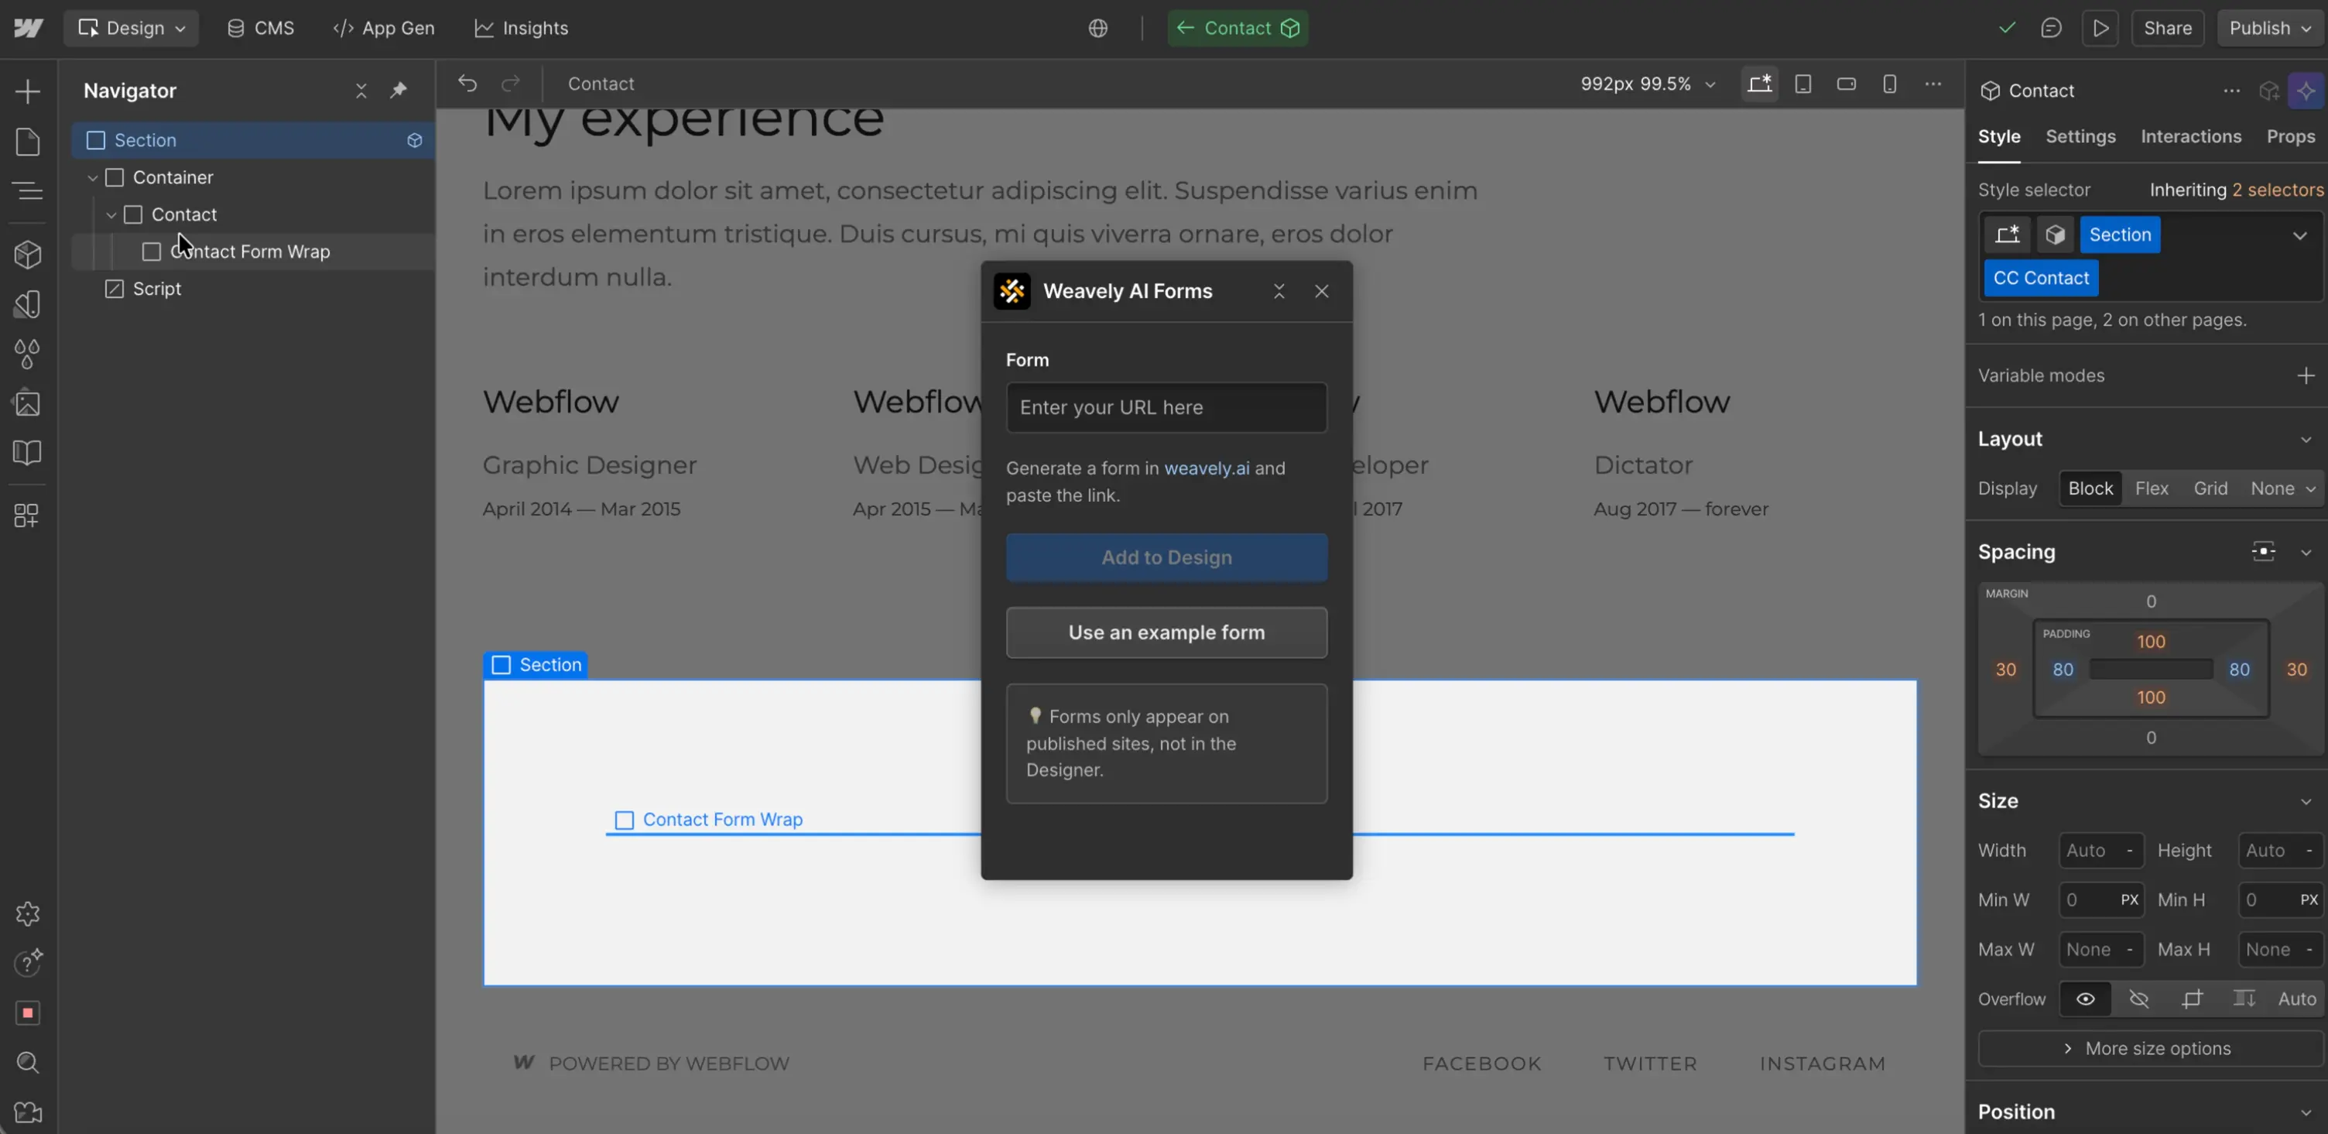Pin the Navigator panel
The height and width of the screenshot is (1134, 2328).
click(399, 91)
